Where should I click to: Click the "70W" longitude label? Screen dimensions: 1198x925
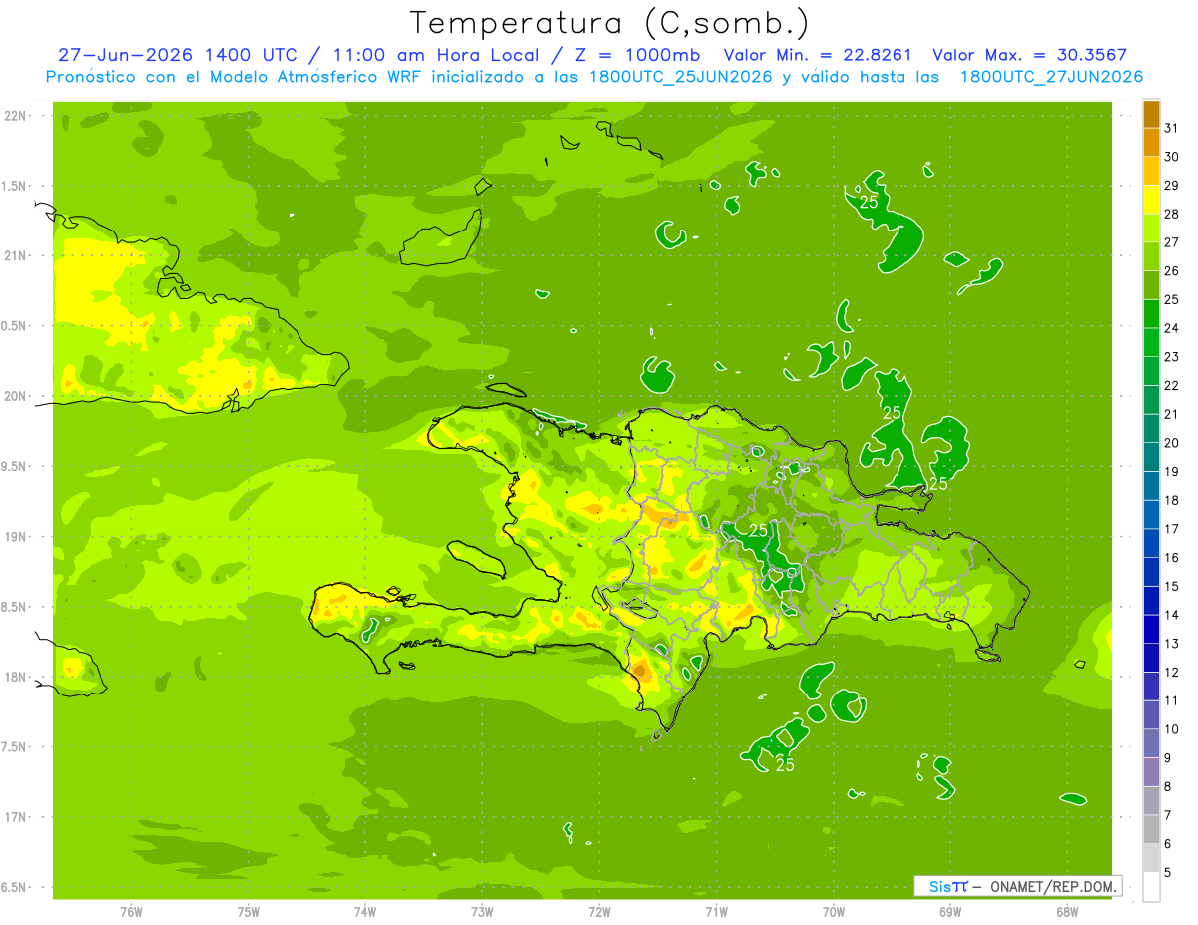click(x=834, y=912)
